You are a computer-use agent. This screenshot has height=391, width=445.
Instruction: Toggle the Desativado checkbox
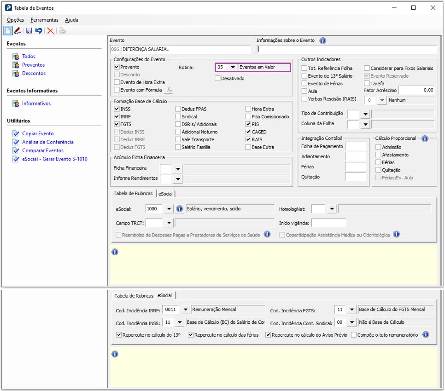(x=218, y=79)
